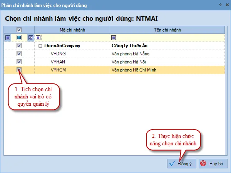
Task: Uncheck the VPDNG branch checkbox
Action: click(19, 54)
